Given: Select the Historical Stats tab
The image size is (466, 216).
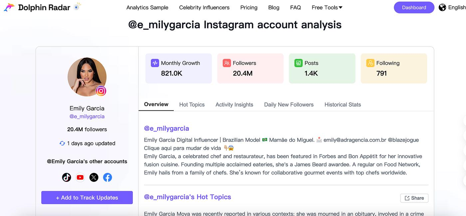Looking at the screenshot, I should click(343, 104).
